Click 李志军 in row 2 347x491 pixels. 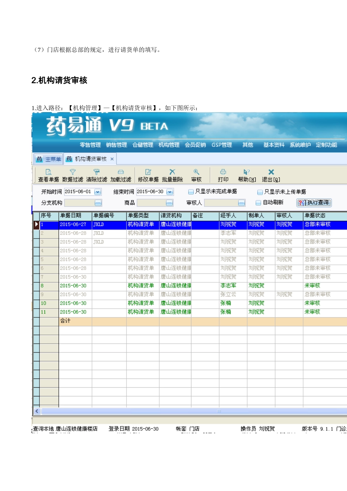tap(228, 233)
